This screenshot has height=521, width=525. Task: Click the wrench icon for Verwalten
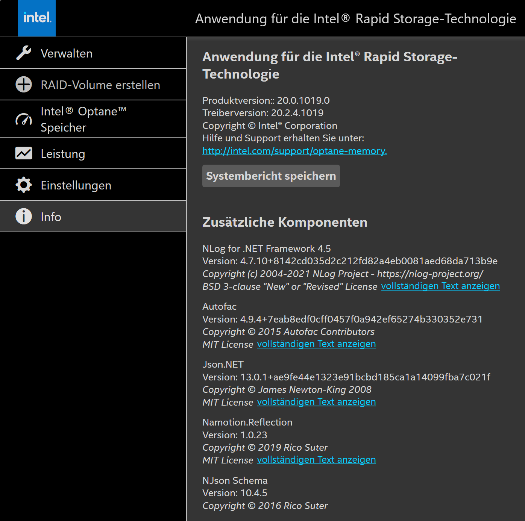[24, 53]
